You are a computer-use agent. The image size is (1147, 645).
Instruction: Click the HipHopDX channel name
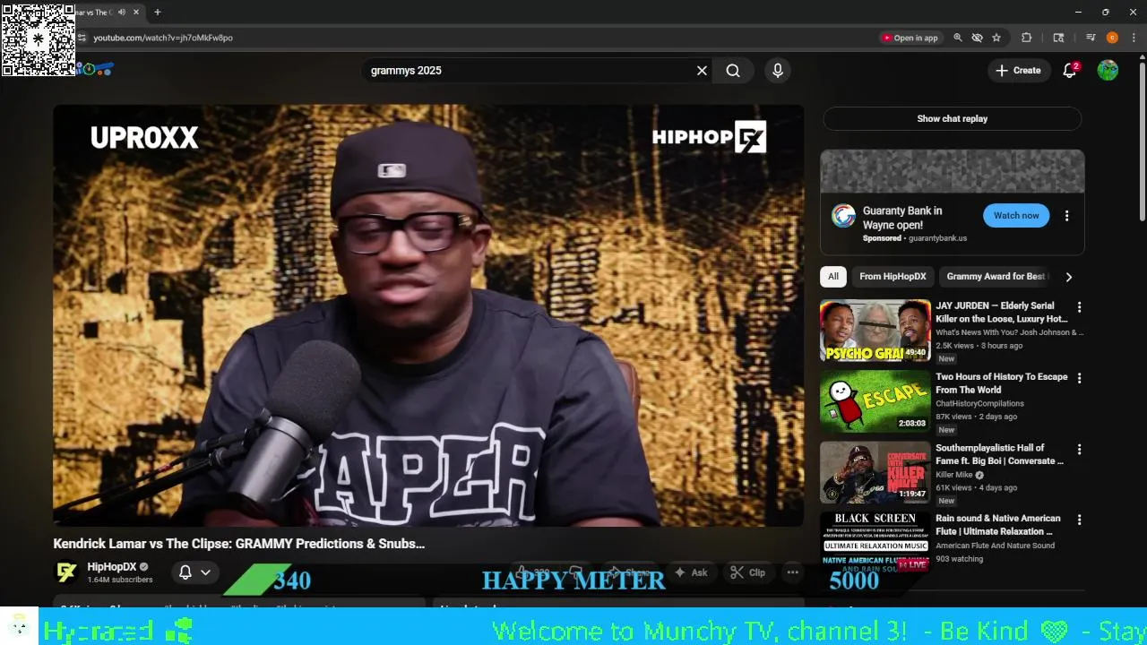coord(111,567)
